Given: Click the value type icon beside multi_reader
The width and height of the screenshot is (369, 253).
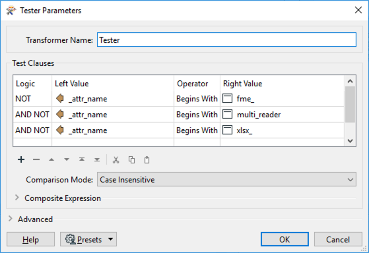Looking at the screenshot, I should pos(227,114).
